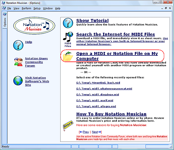Click the Show Tutorial question mark icon
This screenshot has height=150, width=174.
click(x=68, y=23)
